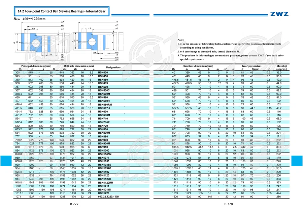This screenshot has width=303, height=215.
Task: Select designation HSN567.5
Action: (104, 108)
